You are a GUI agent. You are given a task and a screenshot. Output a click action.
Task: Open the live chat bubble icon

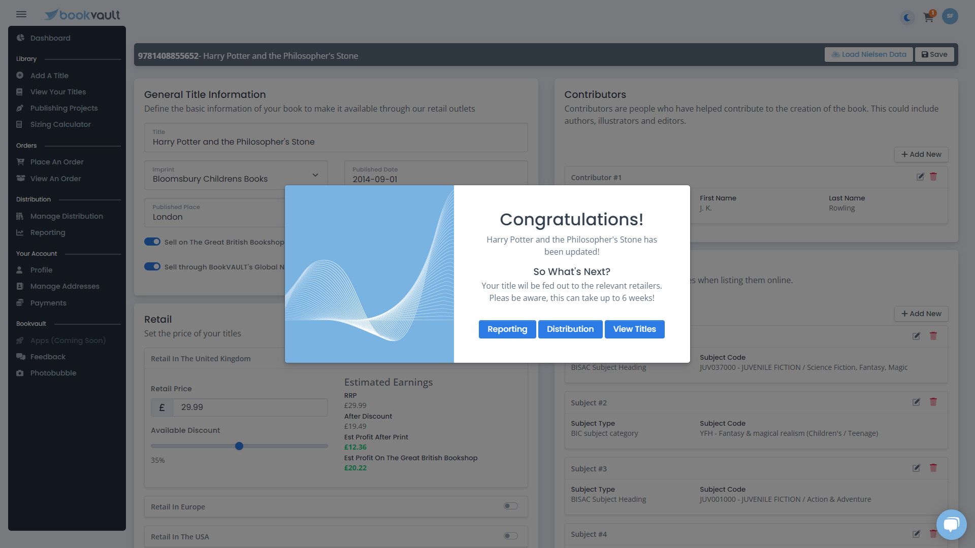tap(951, 524)
